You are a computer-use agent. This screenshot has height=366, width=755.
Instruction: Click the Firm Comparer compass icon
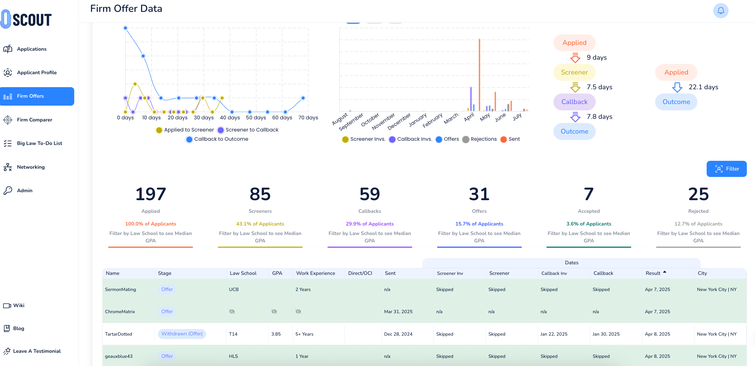point(8,120)
